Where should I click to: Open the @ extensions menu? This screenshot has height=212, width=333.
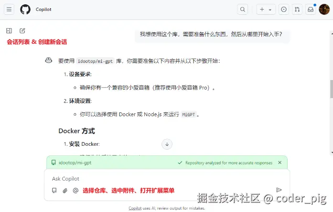pos(75,191)
